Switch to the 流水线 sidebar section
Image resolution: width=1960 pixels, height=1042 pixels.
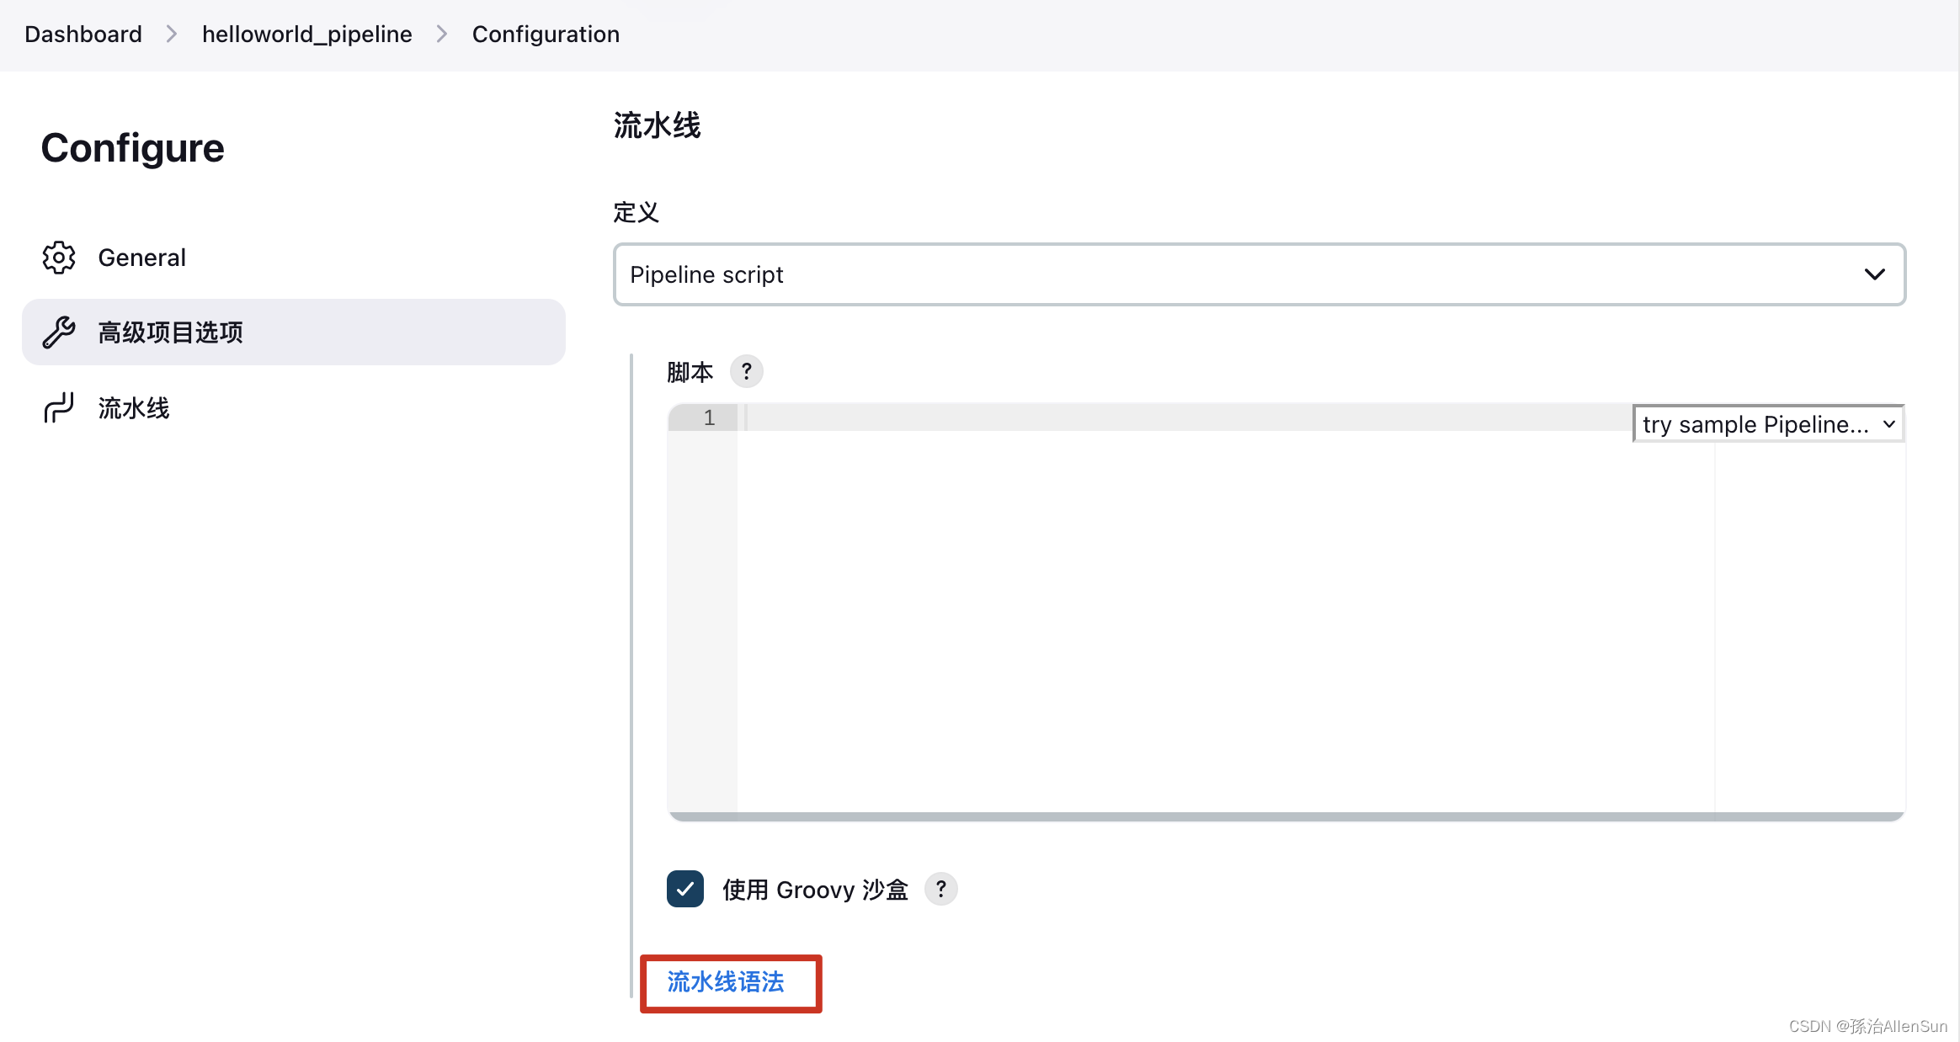133,407
